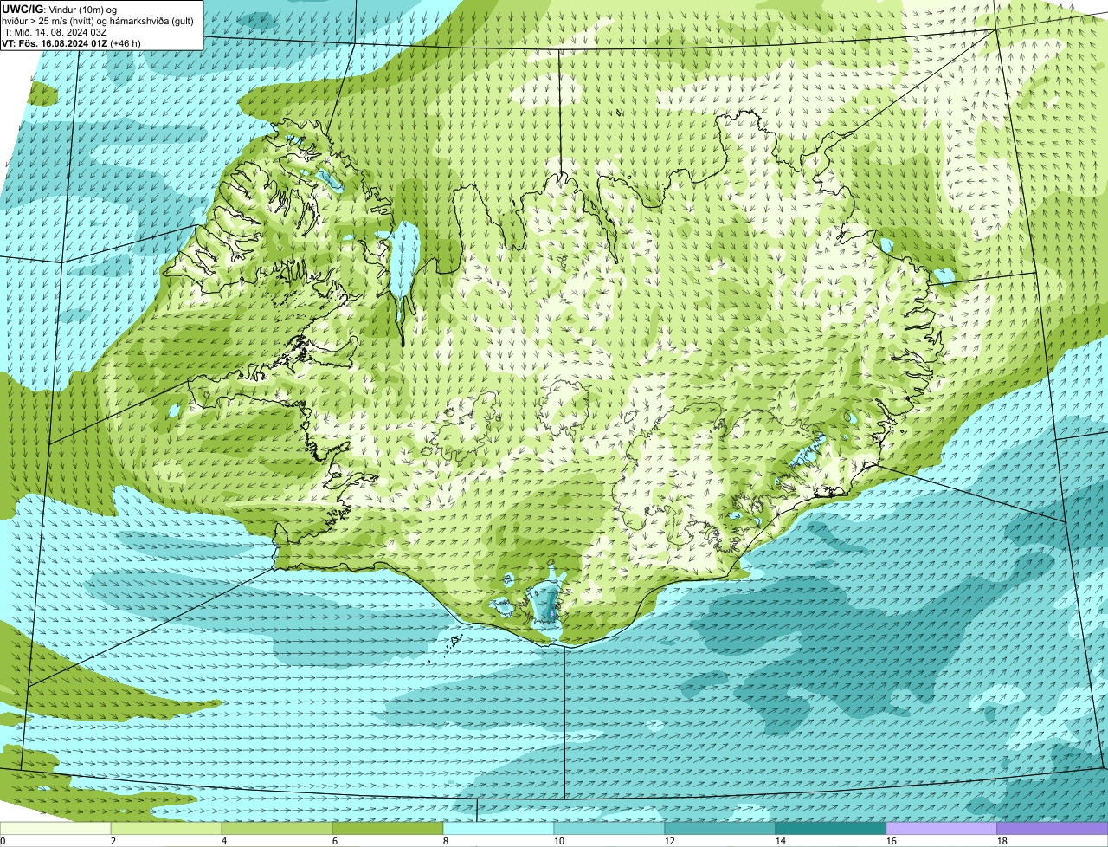This screenshot has width=1108, height=847.
Task: Click the "14" label on the colour scale
Action: [781, 841]
